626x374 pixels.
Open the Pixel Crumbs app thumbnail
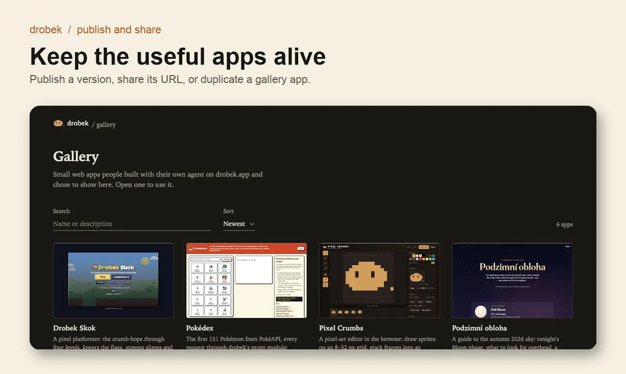(x=380, y=281)
